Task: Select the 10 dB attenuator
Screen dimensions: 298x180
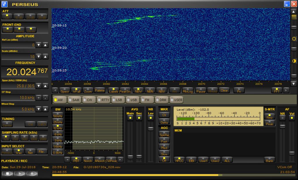Action: click(19, 17)
